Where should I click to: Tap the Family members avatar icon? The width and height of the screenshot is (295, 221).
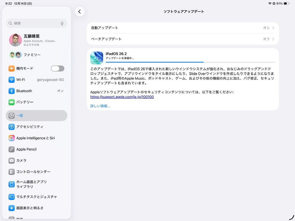coord(16,55)
